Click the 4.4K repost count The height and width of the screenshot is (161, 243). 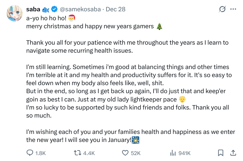coord(89,153)
